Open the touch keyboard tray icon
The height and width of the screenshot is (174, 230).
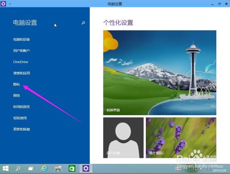(x=178, y=168)
